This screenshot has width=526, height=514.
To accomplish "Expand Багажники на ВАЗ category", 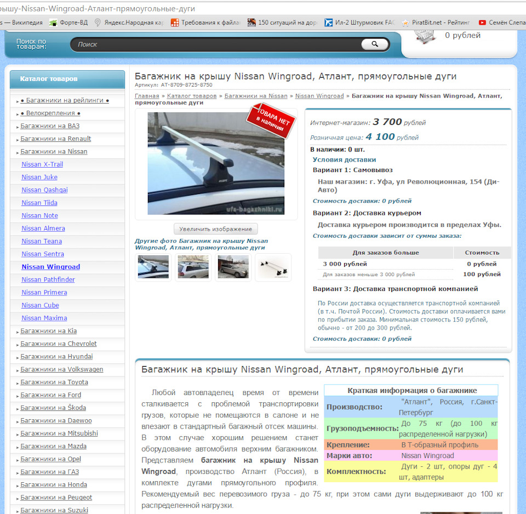I will coord(50,126).
